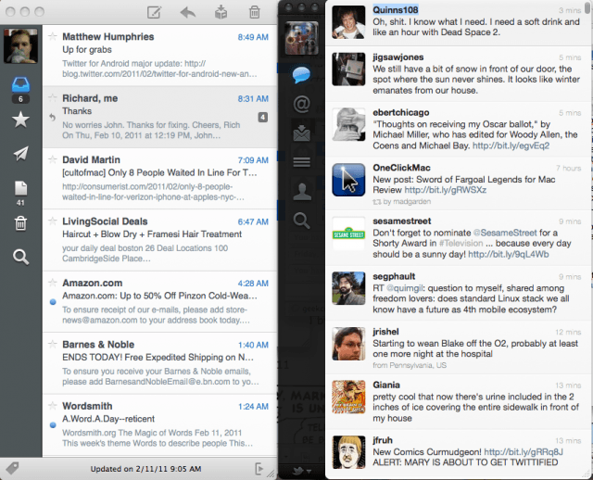Open Quinns108 profile picture
593x480 pixels.
pos(348,22)
